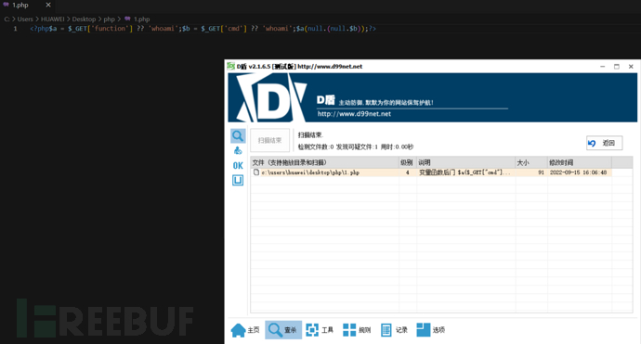
Task: Click the http://www.d99net.net link in banner
Action: point(354,114)
